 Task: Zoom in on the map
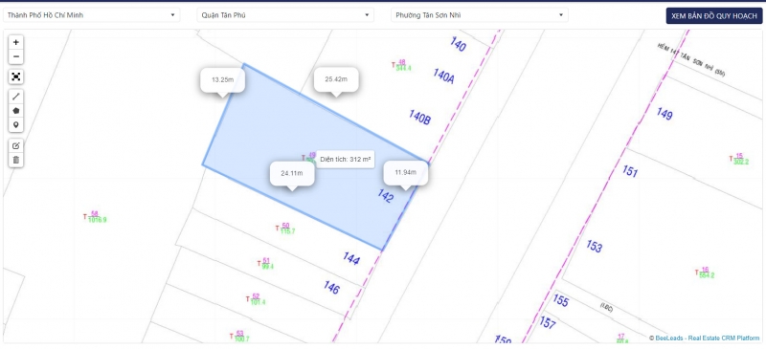click(15, 42)
